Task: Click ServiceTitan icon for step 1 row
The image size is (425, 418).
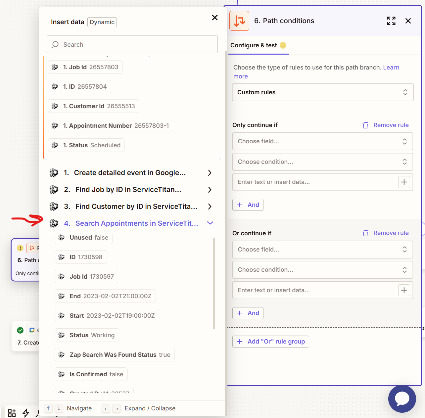Action: click(x=54, y=173)
